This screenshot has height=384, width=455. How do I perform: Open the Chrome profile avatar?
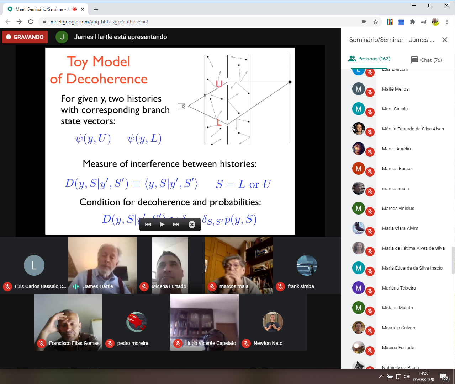click(435, 22)
